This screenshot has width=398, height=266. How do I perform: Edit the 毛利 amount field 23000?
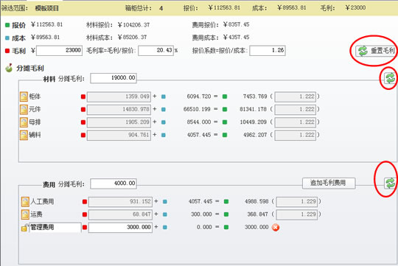tap(60, 51)
